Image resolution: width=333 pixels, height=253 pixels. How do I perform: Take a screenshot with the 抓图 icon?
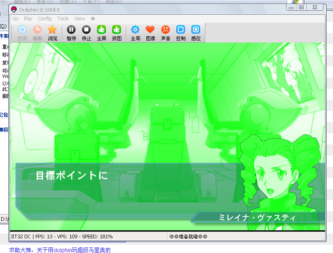click(117, 33)
